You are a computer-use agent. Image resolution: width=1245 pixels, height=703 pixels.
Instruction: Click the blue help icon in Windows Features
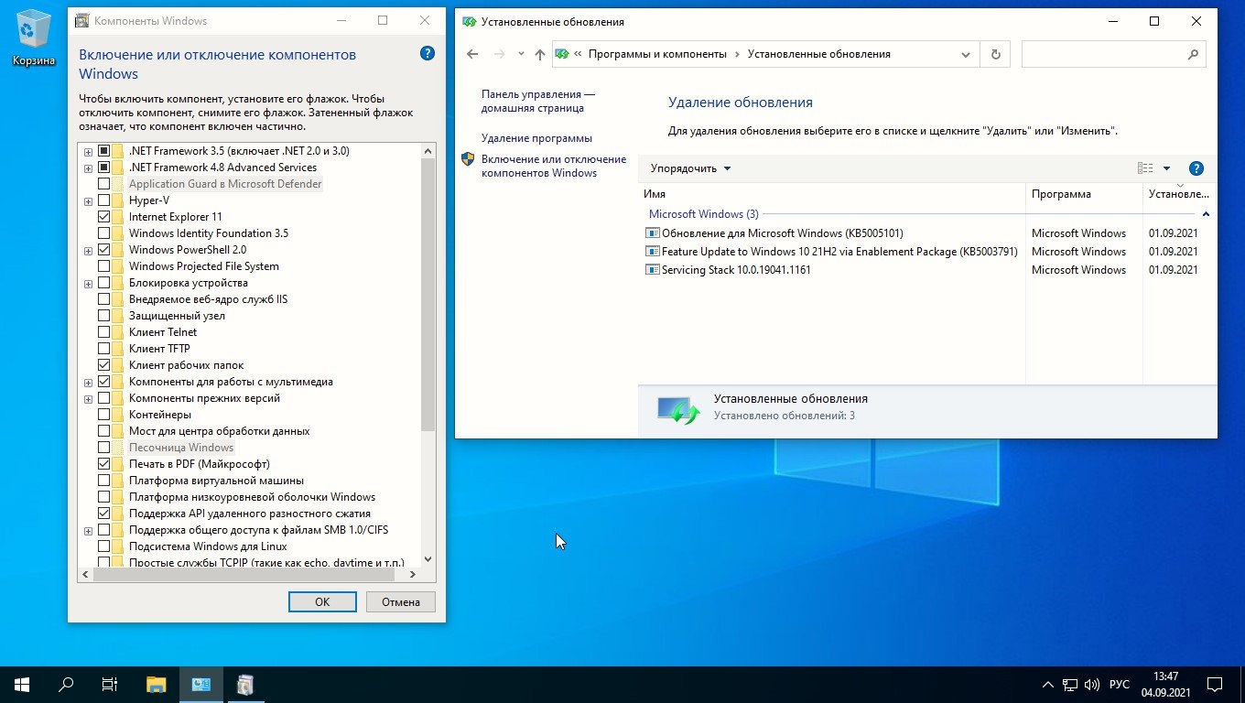coord(427,54)
